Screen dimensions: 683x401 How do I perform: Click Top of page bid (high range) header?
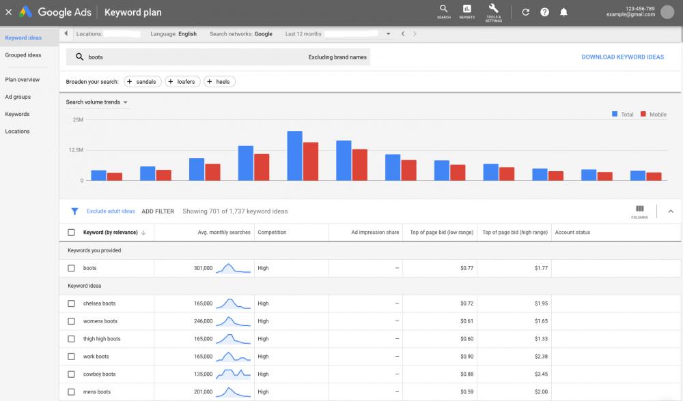[x=515, y=233]
